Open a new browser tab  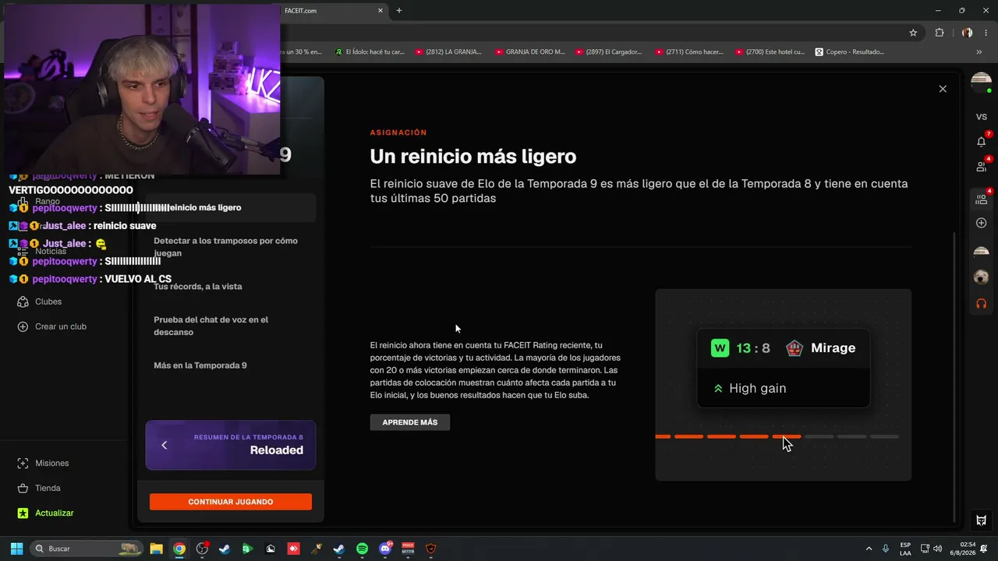(x=399, y=11)
